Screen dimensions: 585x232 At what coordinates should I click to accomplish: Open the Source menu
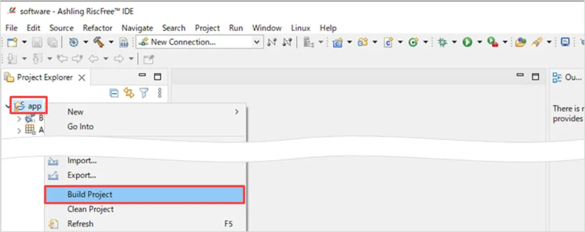(61, 28)
